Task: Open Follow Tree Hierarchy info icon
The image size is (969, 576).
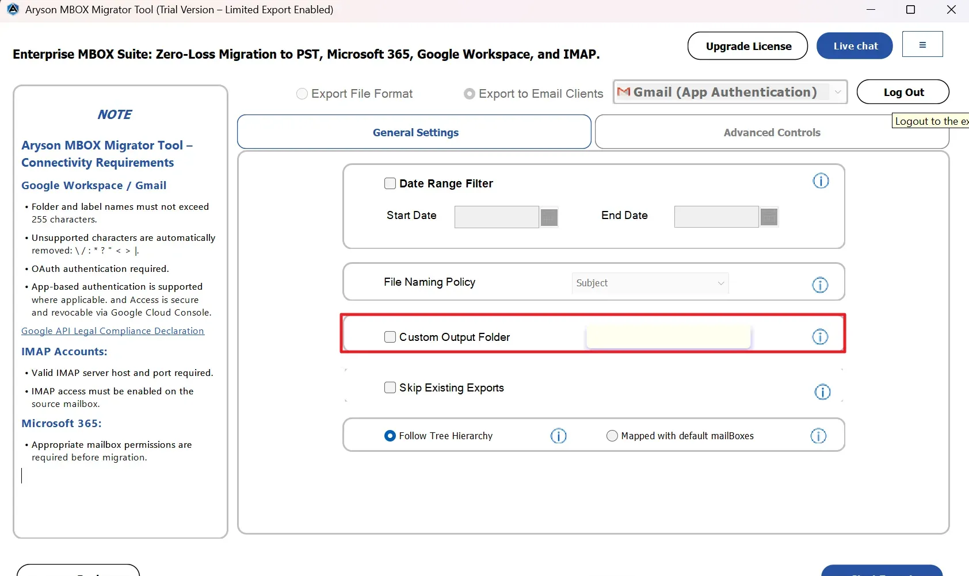Action: pyautogui.click(x=559, y=436)
